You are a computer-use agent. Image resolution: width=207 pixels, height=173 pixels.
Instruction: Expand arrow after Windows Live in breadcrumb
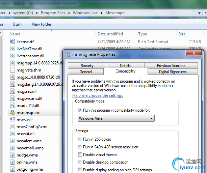[102, 13]
